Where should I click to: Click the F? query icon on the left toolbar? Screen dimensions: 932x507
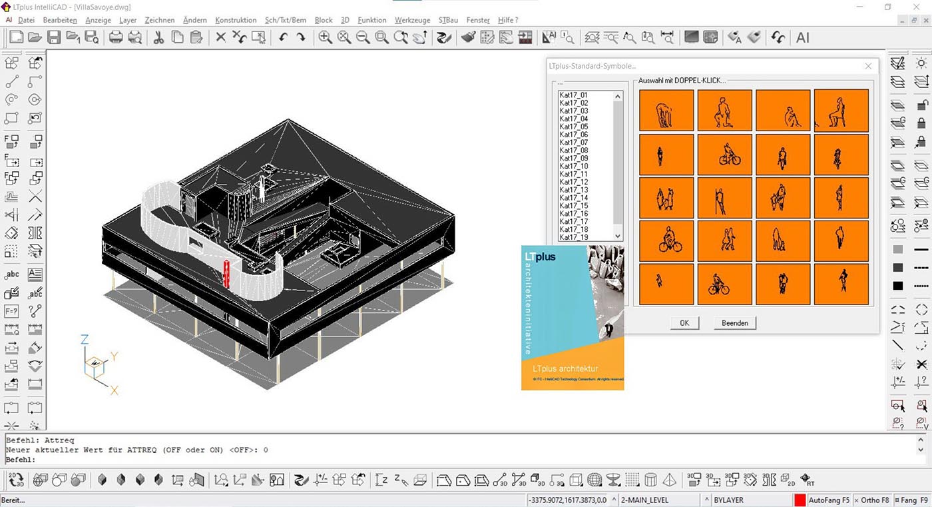coord(12,310)
